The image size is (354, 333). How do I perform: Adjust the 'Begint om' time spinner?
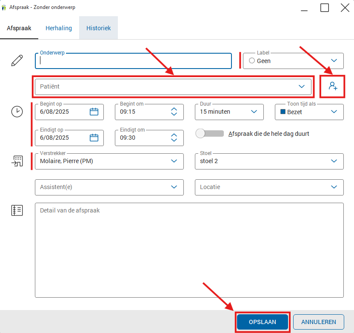click(174, 112)
